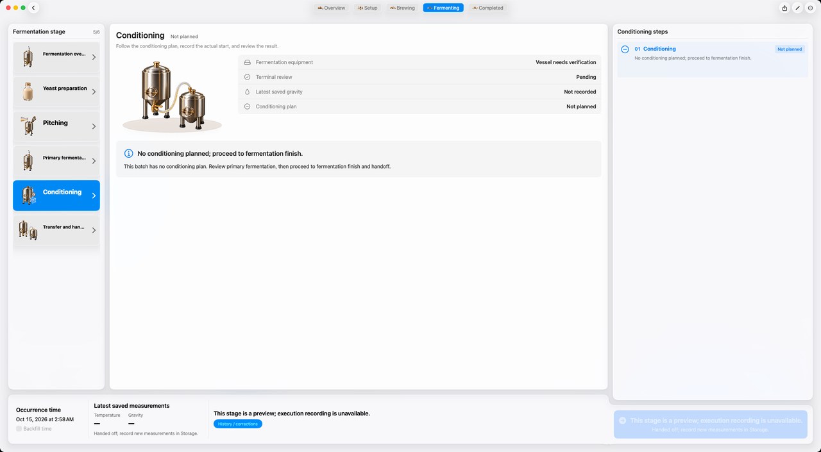Click the Fermentation equipment row icon
The height and width of the screenshot is (452, 821).
pos(247,62)
